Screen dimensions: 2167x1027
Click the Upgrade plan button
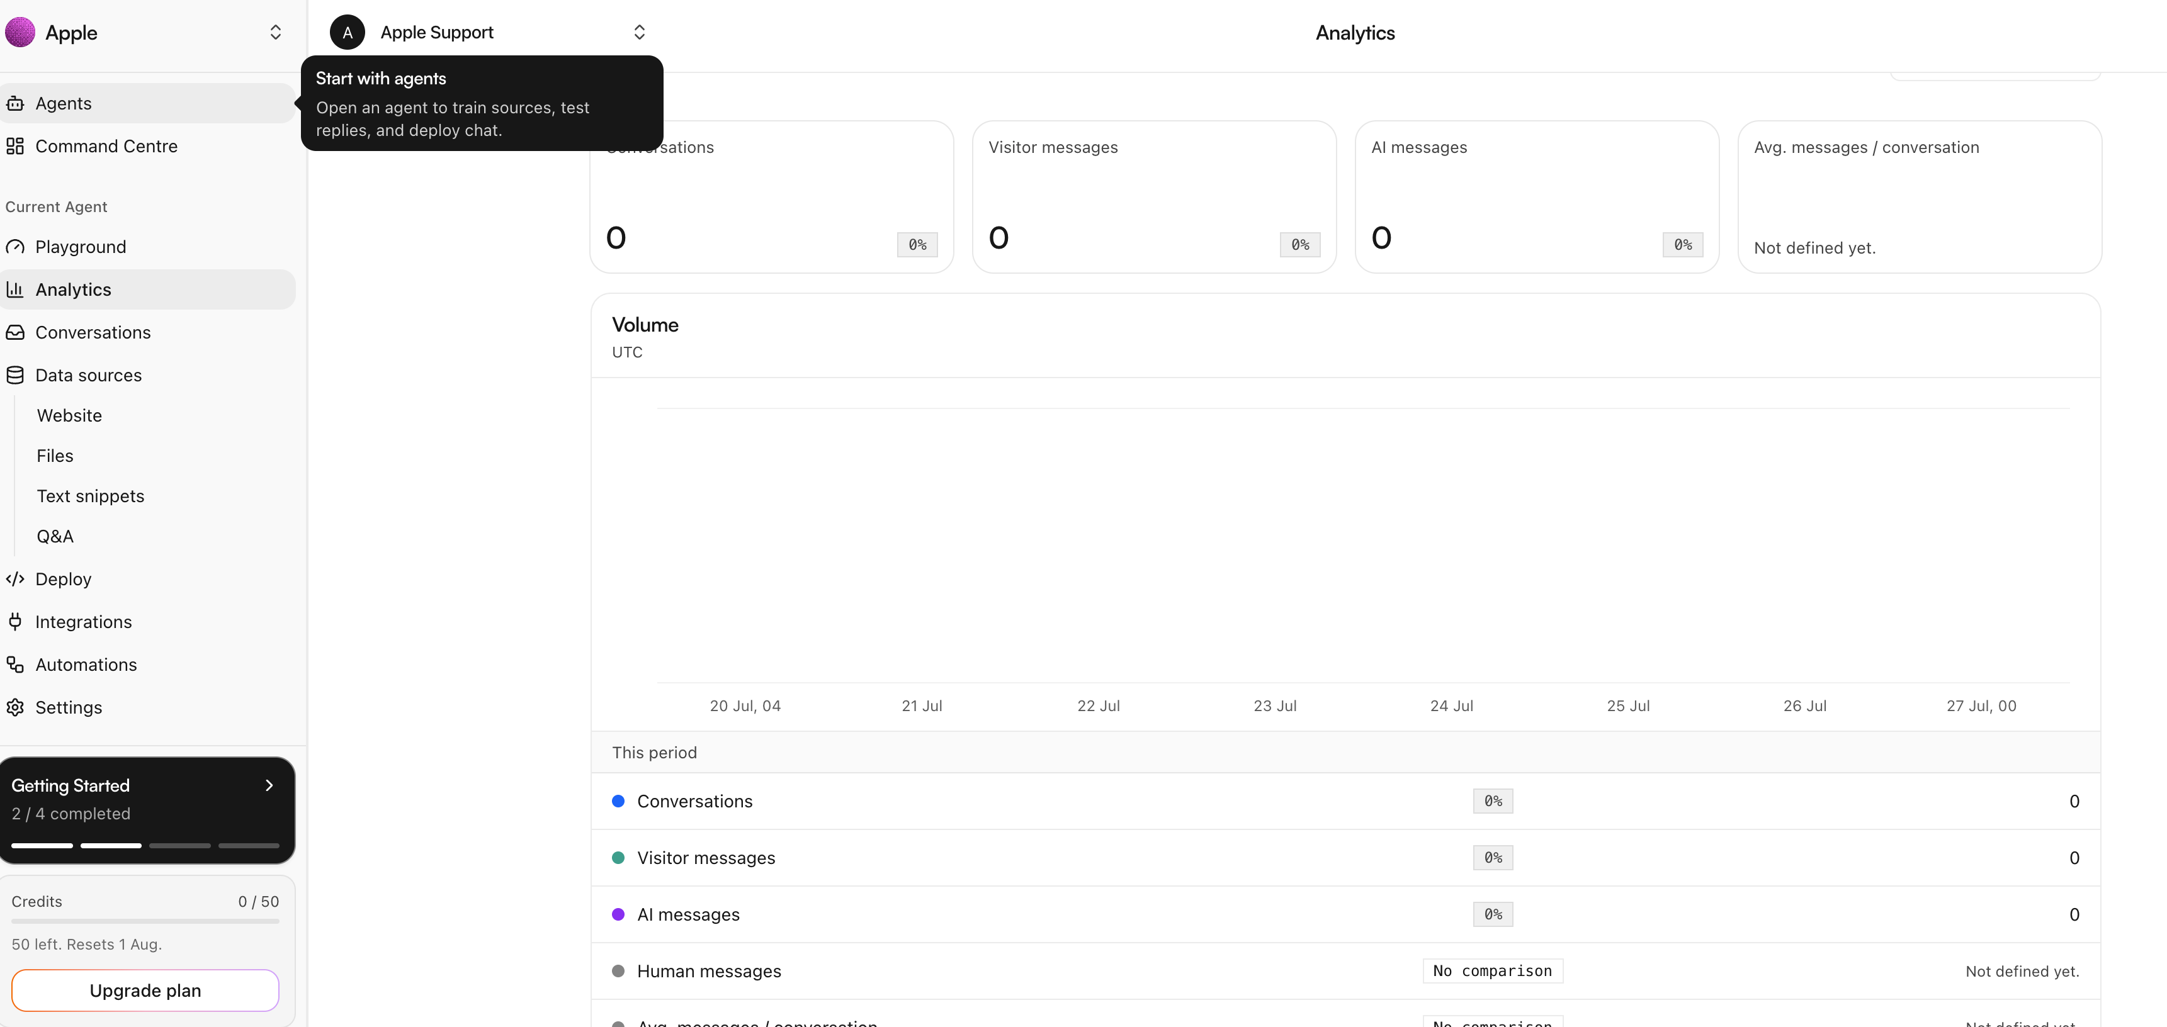pos(145,990)
